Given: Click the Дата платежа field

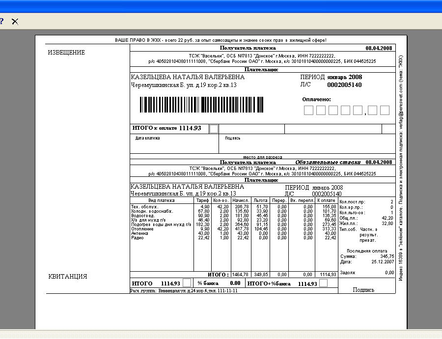Looking at the screenshot, I should click(174, 144).
